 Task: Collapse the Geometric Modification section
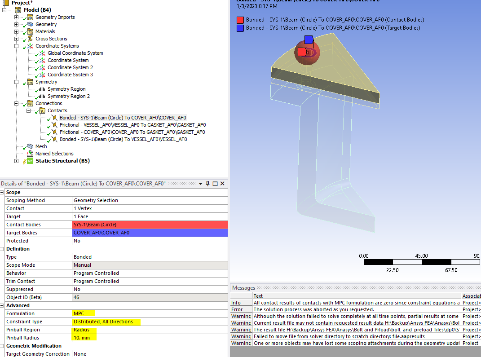tap(2, 346)
